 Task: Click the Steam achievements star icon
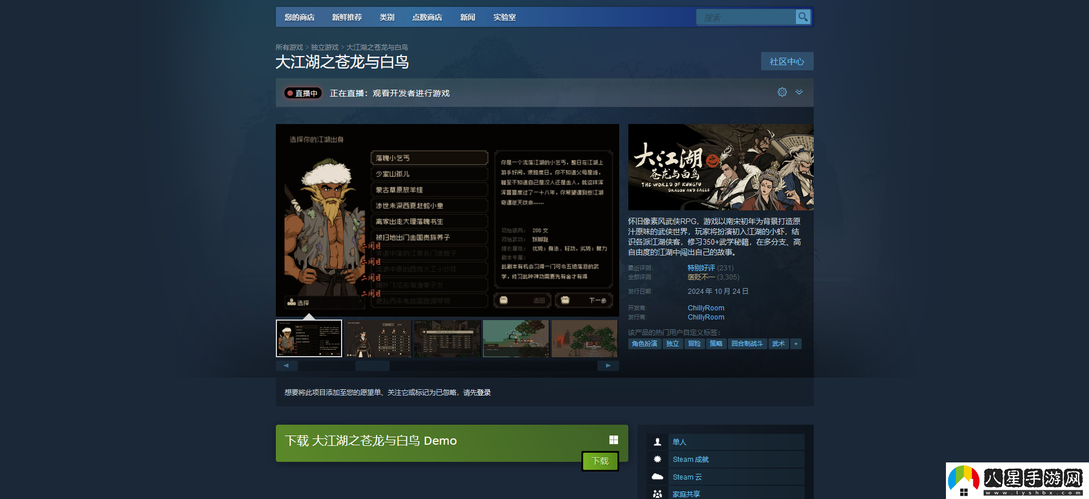click(x=658, y=459)
